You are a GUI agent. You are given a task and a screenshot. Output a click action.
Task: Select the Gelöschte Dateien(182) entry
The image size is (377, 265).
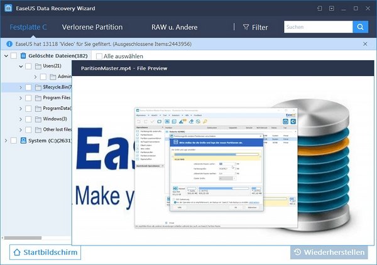click(x=58, y=56)
